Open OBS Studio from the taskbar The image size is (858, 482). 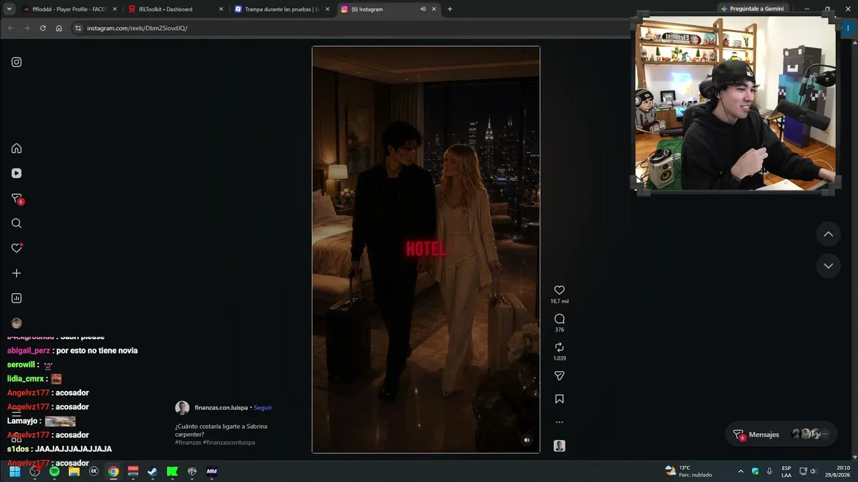click(x=35, y=471)
